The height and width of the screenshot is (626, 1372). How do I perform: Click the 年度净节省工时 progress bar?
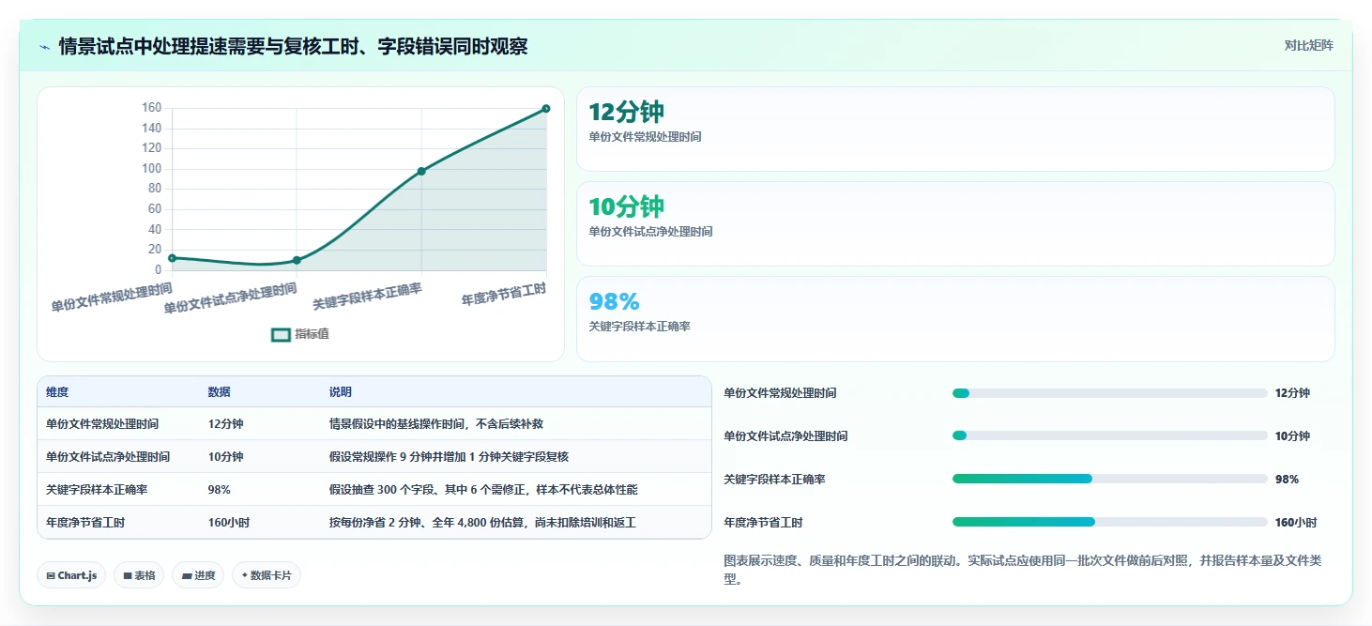pyautogui.click(x=1109, y=522)
